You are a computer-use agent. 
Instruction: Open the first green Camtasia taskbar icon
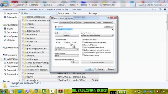coord(44,91)
